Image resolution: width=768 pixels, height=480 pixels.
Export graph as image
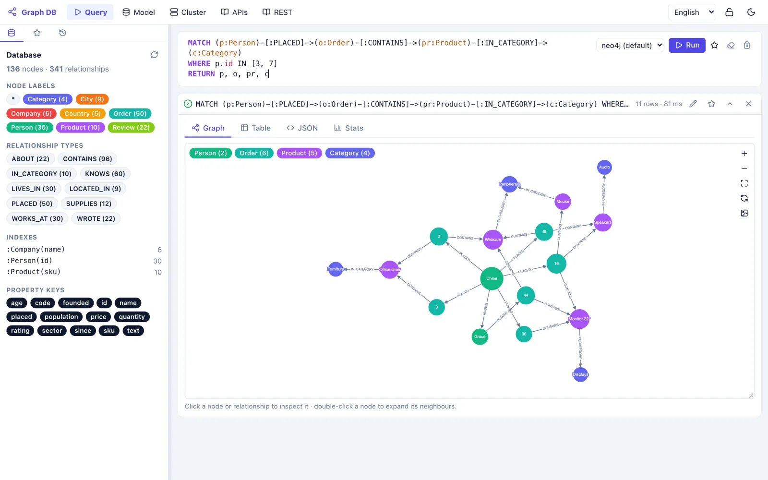click(x=744, y=213)
